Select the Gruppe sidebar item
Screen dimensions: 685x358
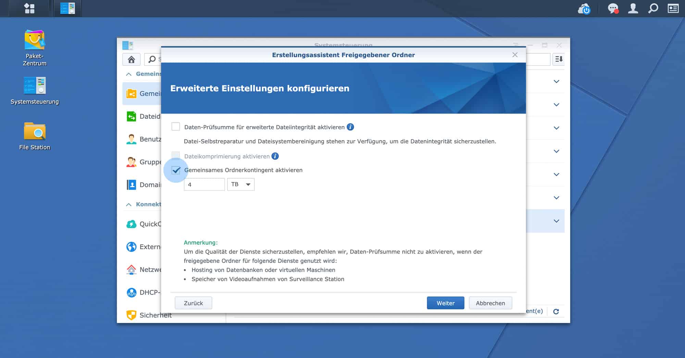[x=142, y=162]
